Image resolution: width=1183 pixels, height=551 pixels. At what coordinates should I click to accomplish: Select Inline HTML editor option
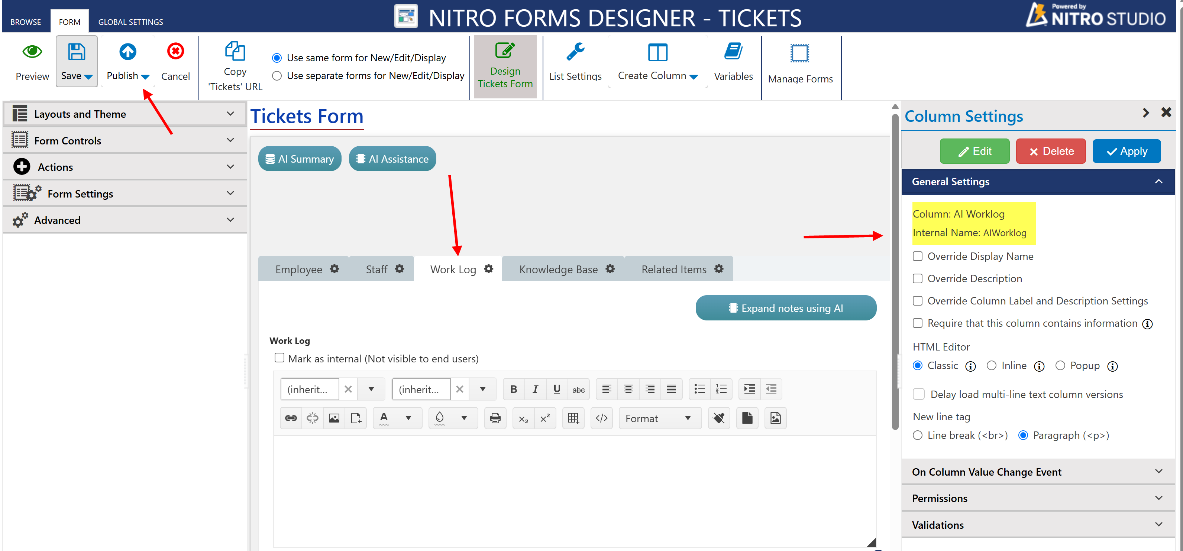(991, 365)
